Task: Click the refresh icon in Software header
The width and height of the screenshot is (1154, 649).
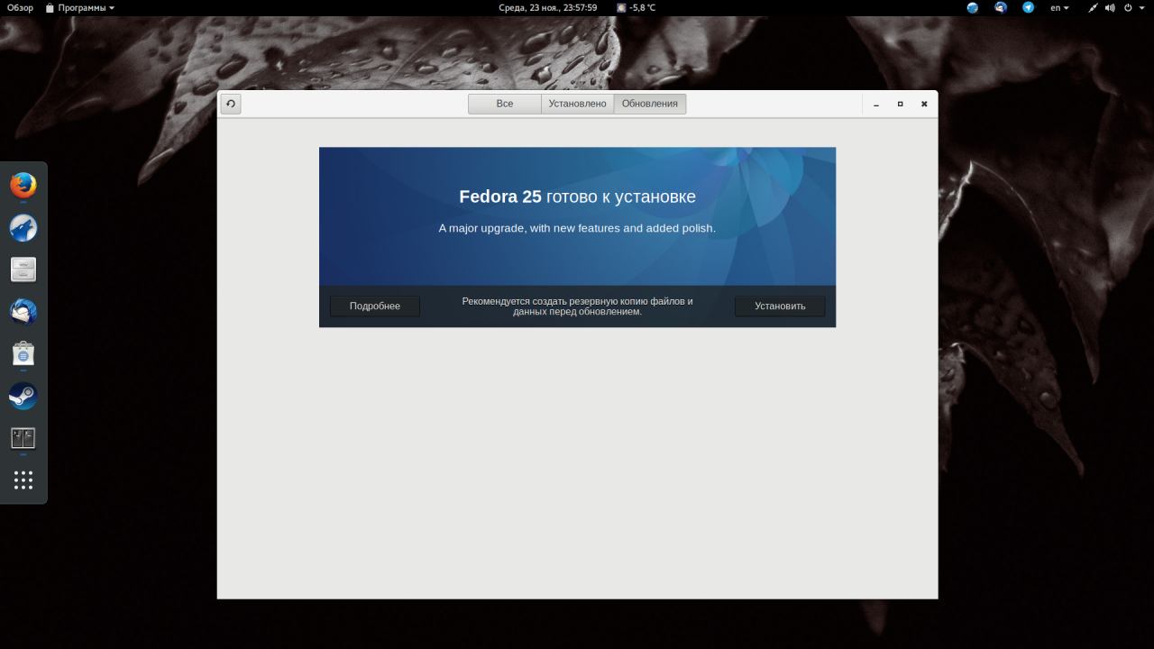Action: click(231, 104)
